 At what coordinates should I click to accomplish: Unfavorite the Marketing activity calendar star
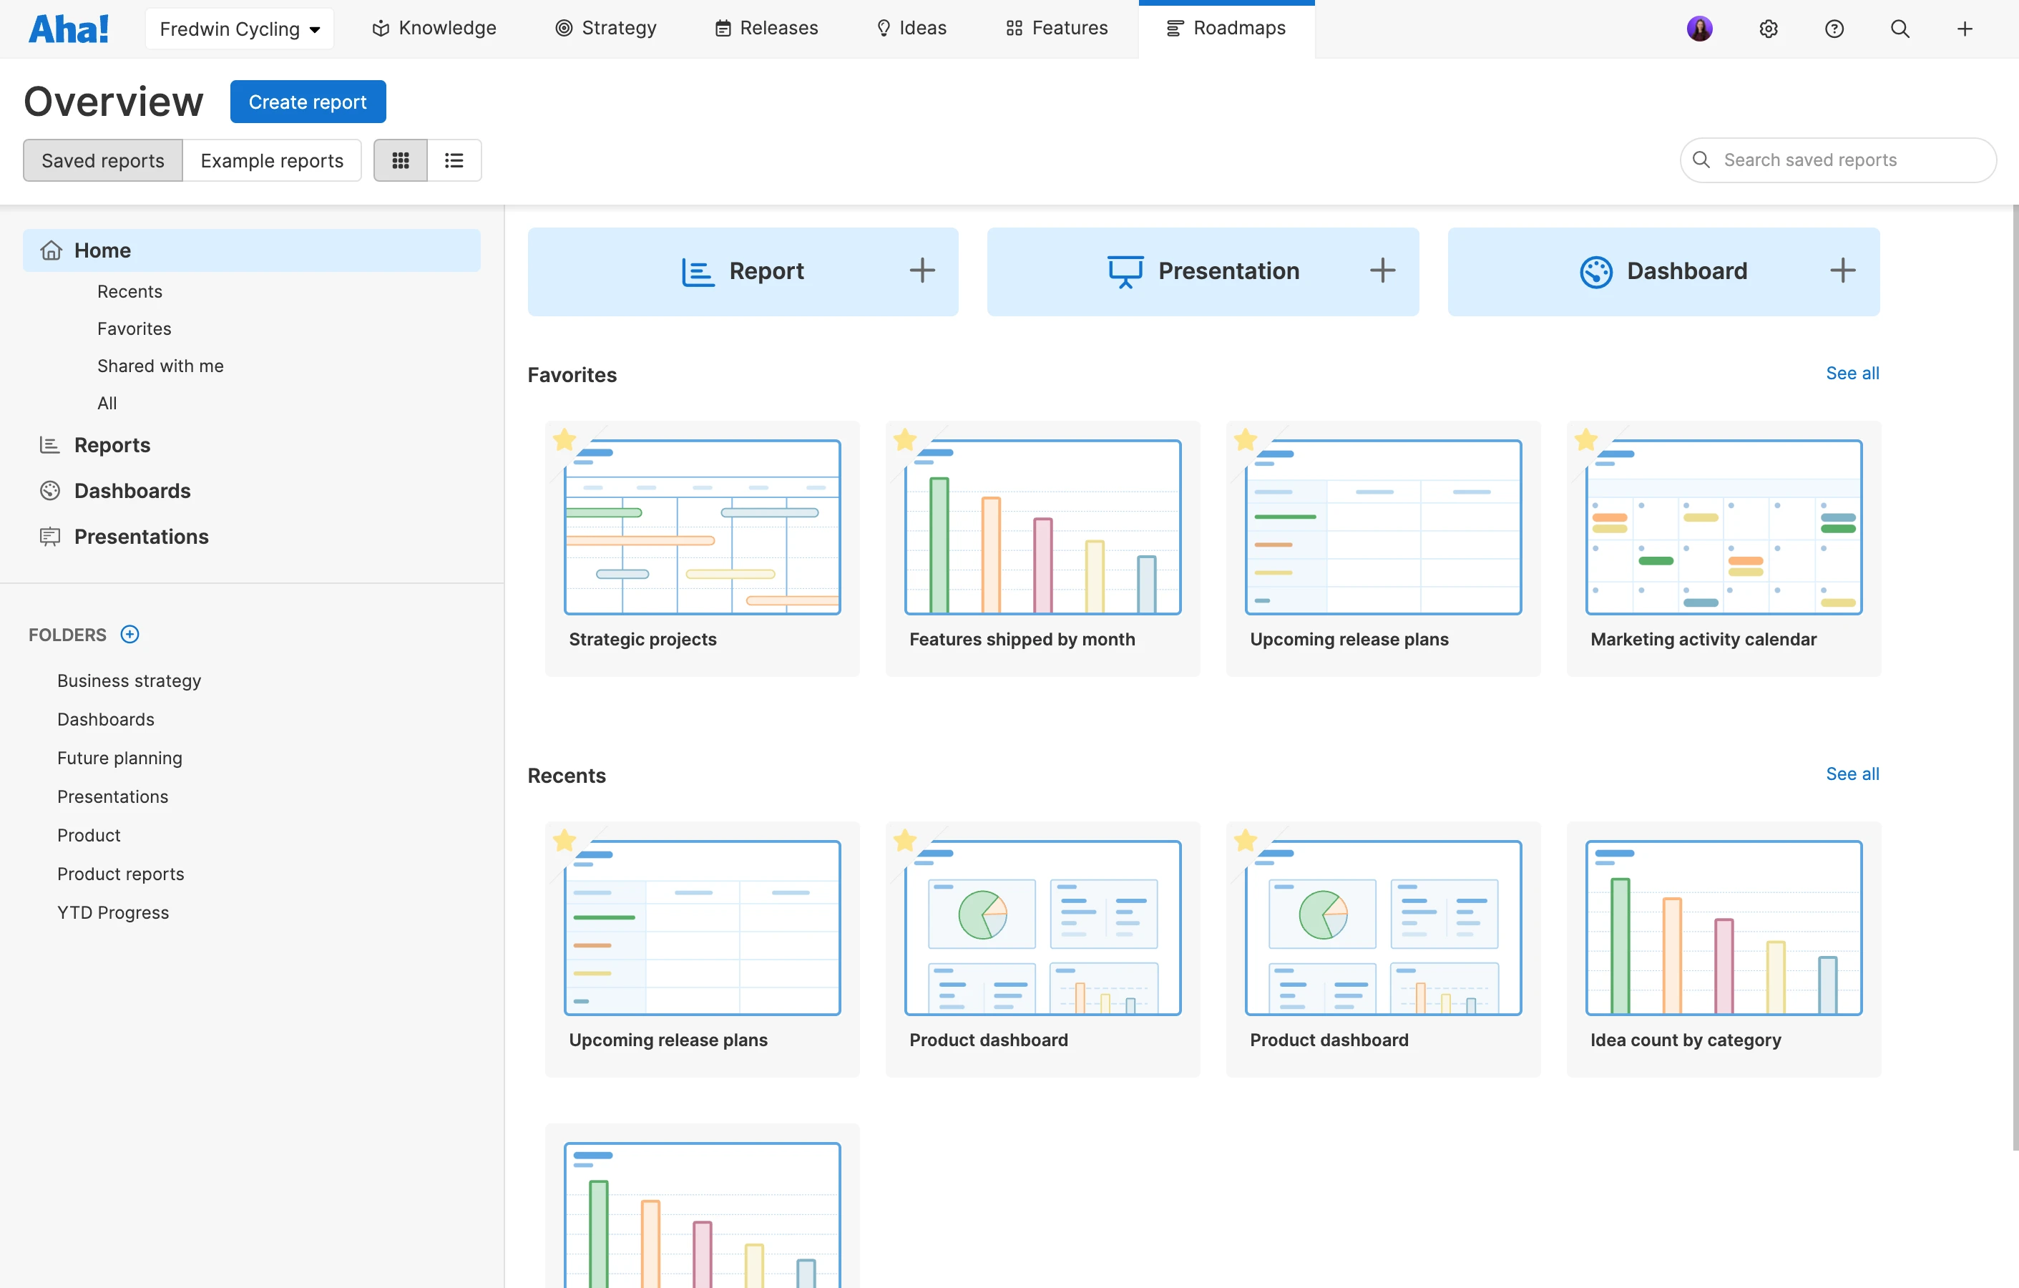pyautogui.click(x=1585, y=439)
